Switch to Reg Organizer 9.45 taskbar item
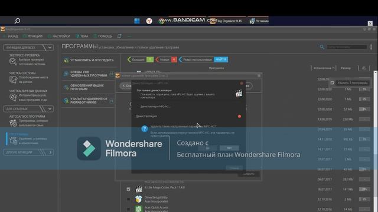Image resolution: width=378 pixels, height=212 pixels. pos(226,21)
